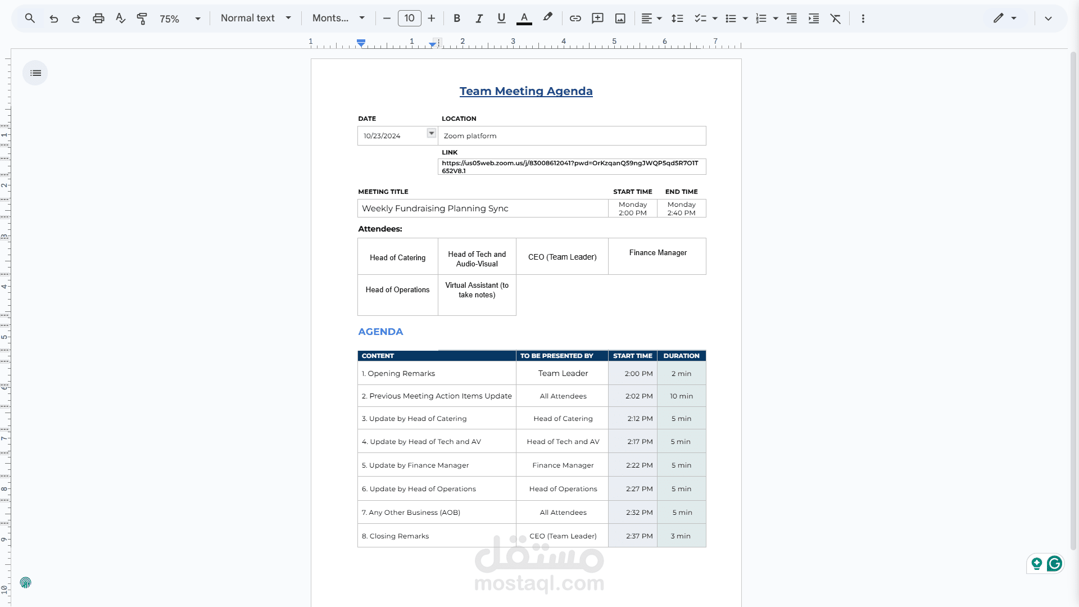1079x607 pixels.
Task: Toggle bold formatting
Action: click(x=457, y=18)
